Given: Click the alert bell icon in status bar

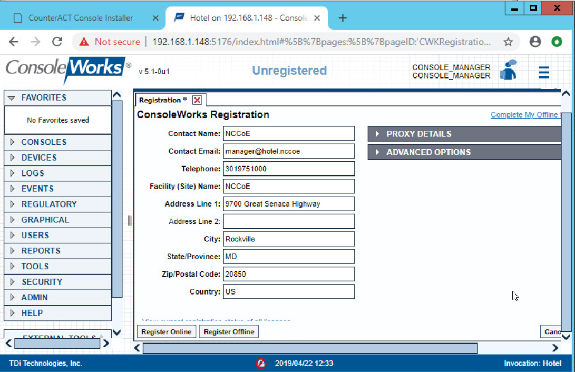Looking at the screenshot, I should (x=261, y=363).
